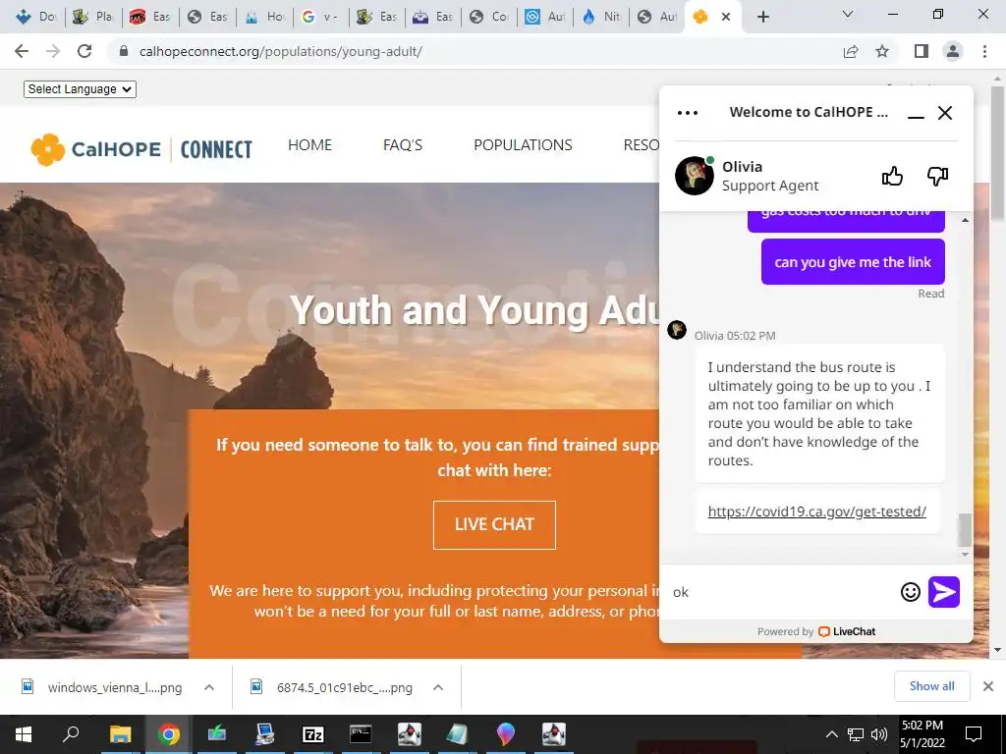Send the chat message with the arrow button

944,591
